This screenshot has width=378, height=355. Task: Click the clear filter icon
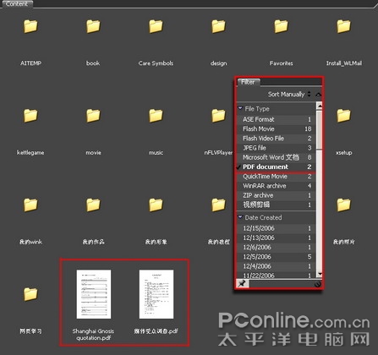318,284
